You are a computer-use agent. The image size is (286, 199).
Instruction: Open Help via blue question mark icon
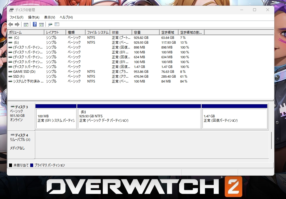[35, 24]
